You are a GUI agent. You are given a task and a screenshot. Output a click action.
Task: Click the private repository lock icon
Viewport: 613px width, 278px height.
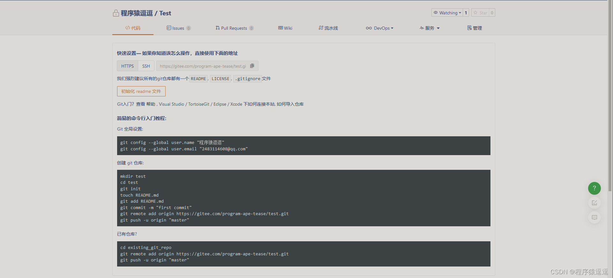(x=116, y=13)
